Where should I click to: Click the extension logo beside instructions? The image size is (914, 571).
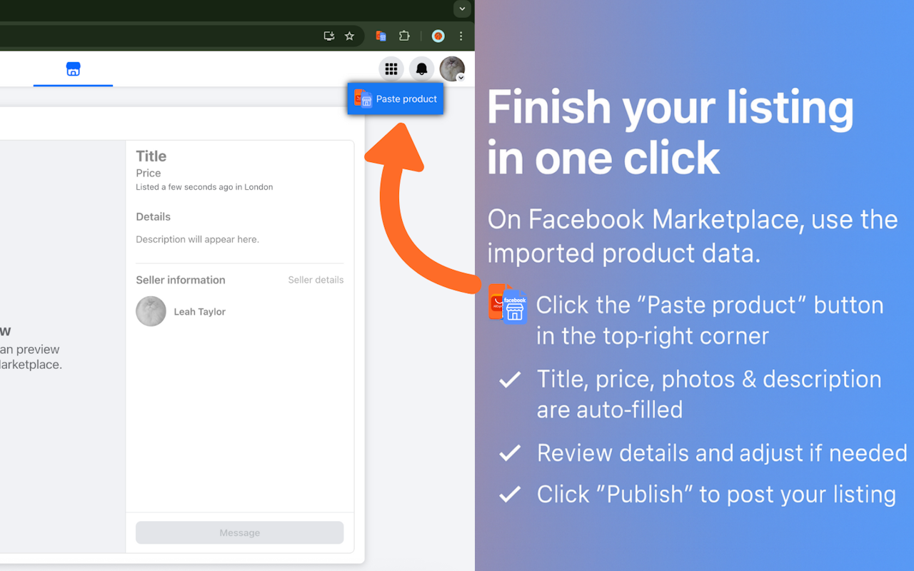point(508,304)
